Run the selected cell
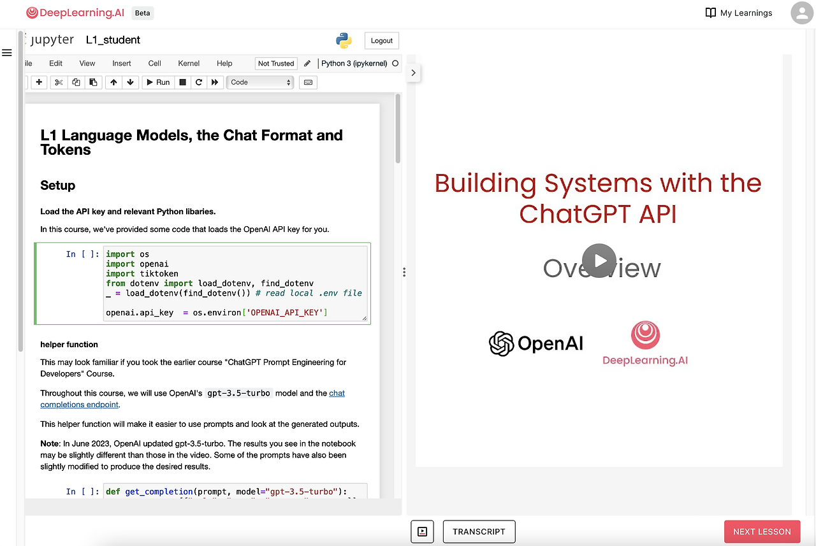Screen dimensions: 816x546 point(157,82)
